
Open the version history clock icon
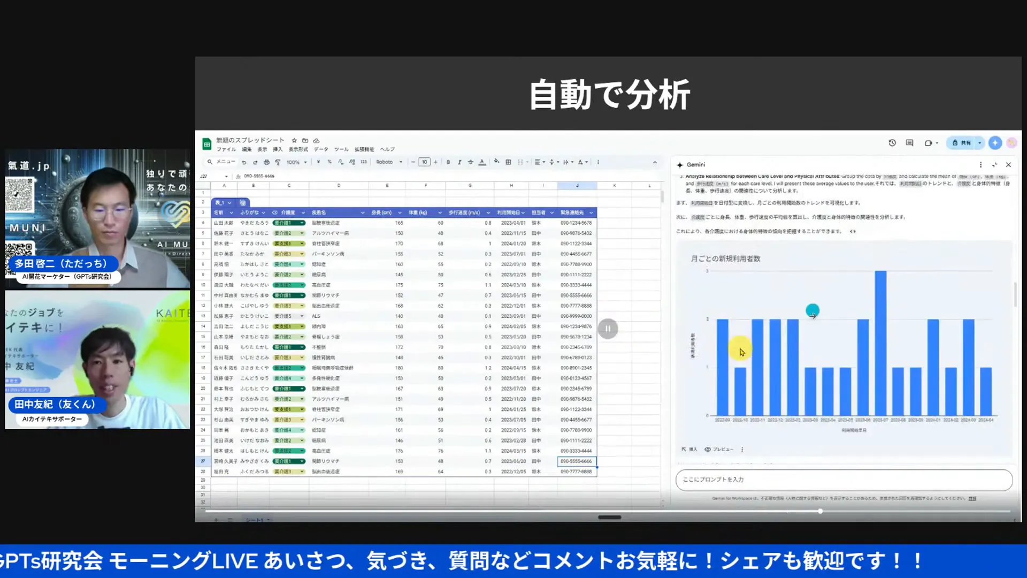click(892, 143)
